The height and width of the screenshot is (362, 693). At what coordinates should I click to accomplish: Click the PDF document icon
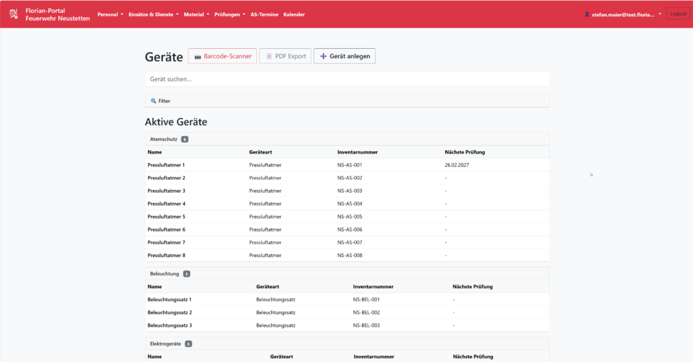click(x=269, y=57)
